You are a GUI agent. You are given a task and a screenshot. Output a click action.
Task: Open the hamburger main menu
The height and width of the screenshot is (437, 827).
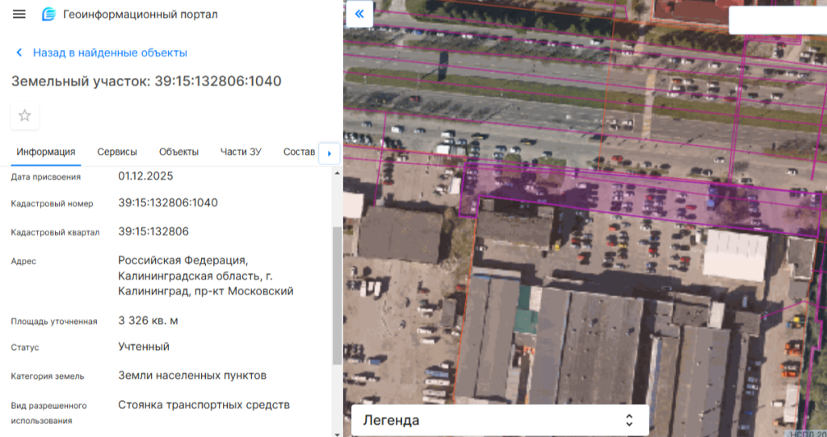19,15
